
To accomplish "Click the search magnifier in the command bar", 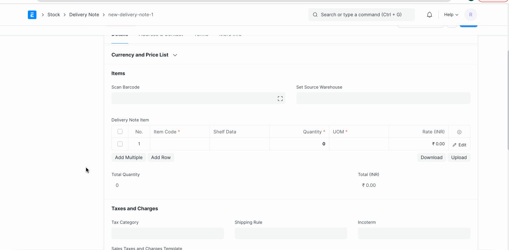I will coord(315,15).
